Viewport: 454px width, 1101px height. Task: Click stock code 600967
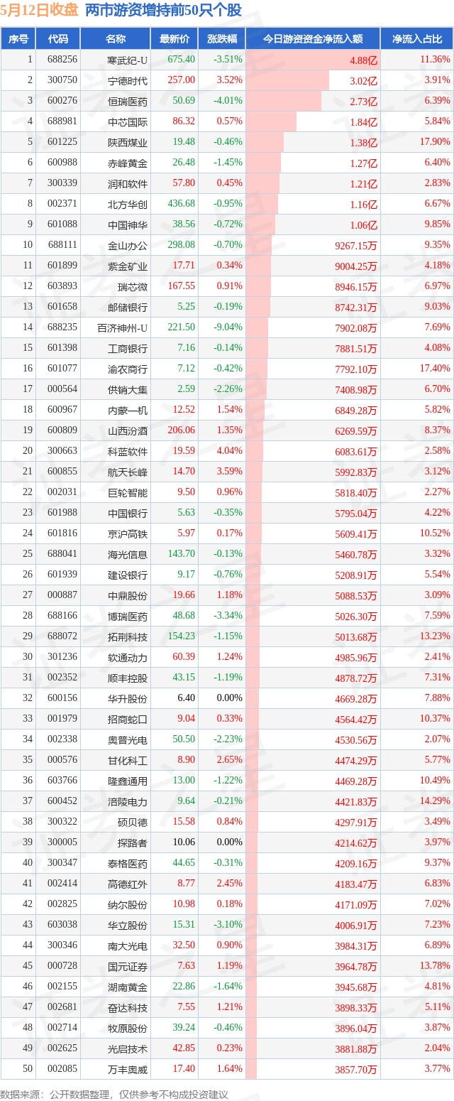(62, 410)
